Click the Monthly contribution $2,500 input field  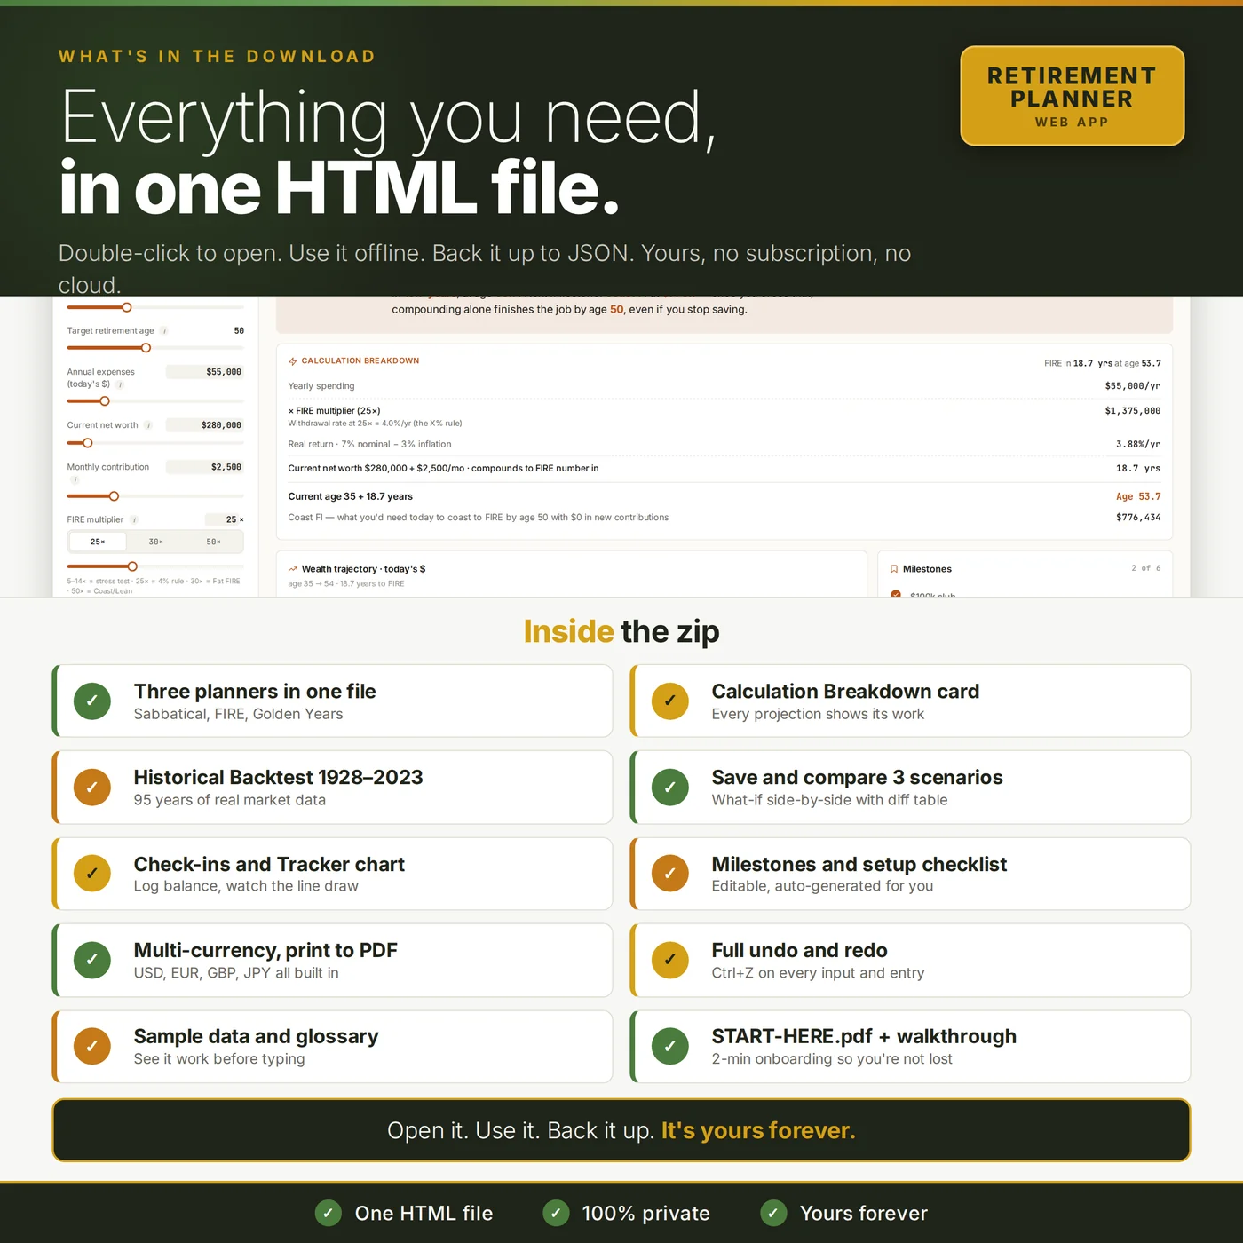tap(205, 467)
